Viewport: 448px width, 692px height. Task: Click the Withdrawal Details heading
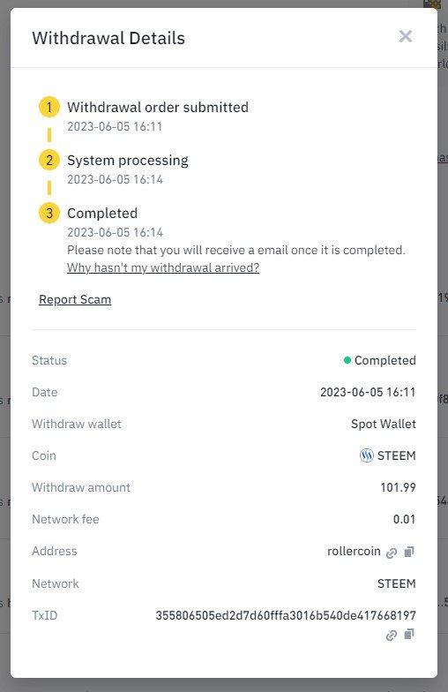tap(108, 38)
